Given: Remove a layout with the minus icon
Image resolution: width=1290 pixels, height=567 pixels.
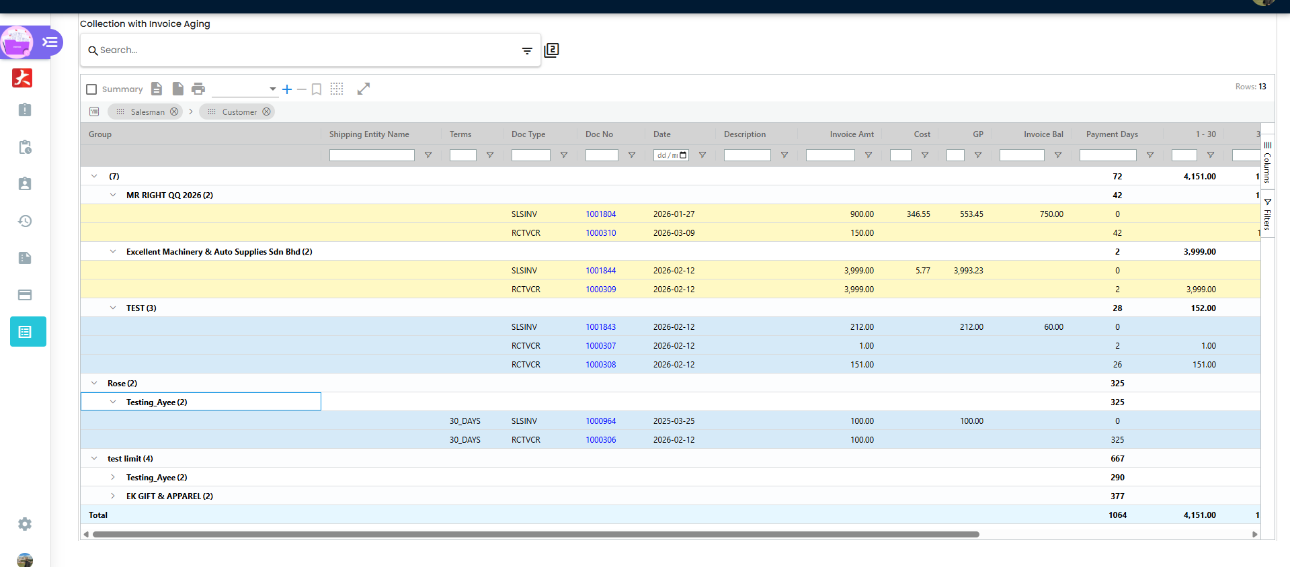Looking at the screenshot, I should 302,89.
